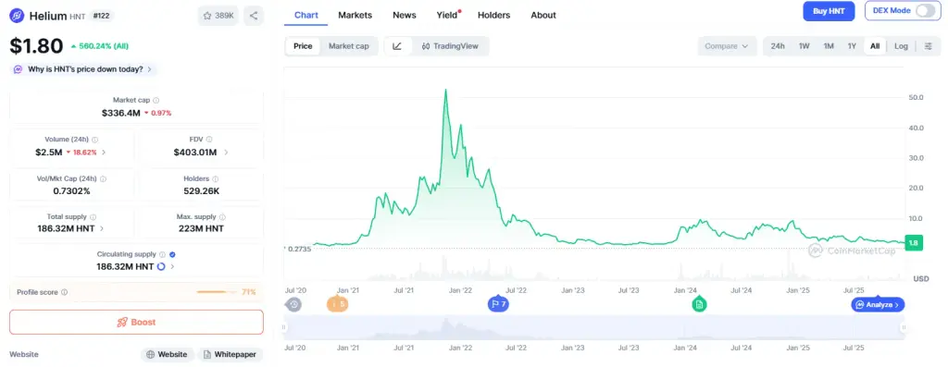The height and width of the screenshot is (367, 948).
Task: Open the share icon button
Action: (x=254, y=16)
